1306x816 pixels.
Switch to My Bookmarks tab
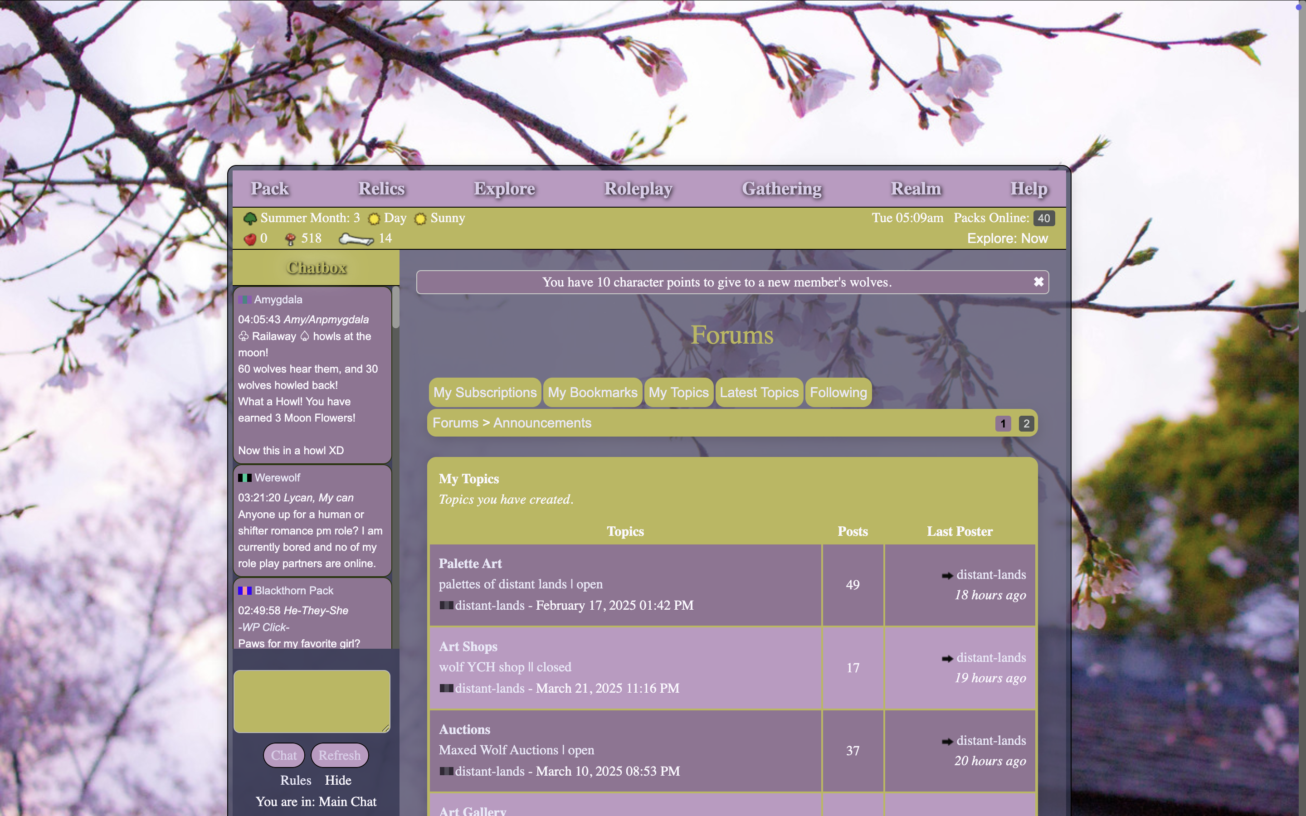tap(593, 392)
